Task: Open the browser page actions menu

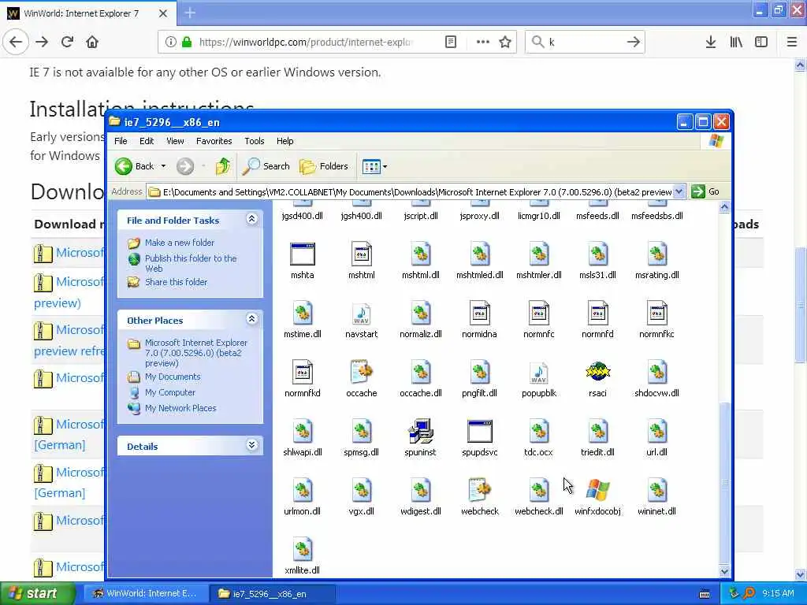Action: click(x=483, y=43)
